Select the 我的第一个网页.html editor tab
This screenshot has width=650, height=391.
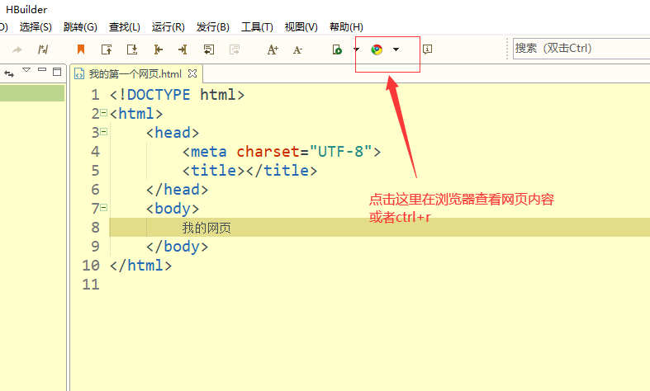135,73
